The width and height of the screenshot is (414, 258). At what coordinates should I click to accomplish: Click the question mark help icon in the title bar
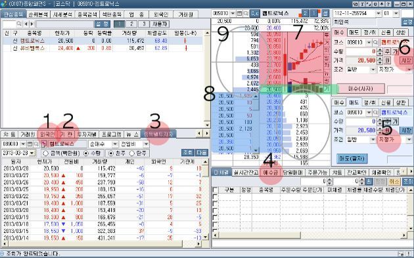click(x=388, y=4)
